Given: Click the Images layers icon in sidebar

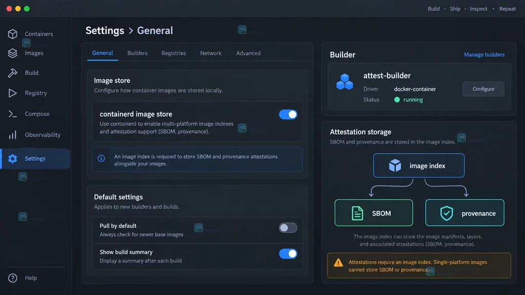Looking at the screenshot, I should pyautogui.click(x=13, y=53).
